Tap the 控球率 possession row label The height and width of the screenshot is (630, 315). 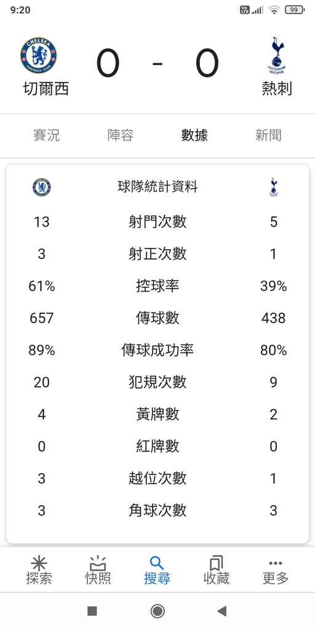click(157, 286)
